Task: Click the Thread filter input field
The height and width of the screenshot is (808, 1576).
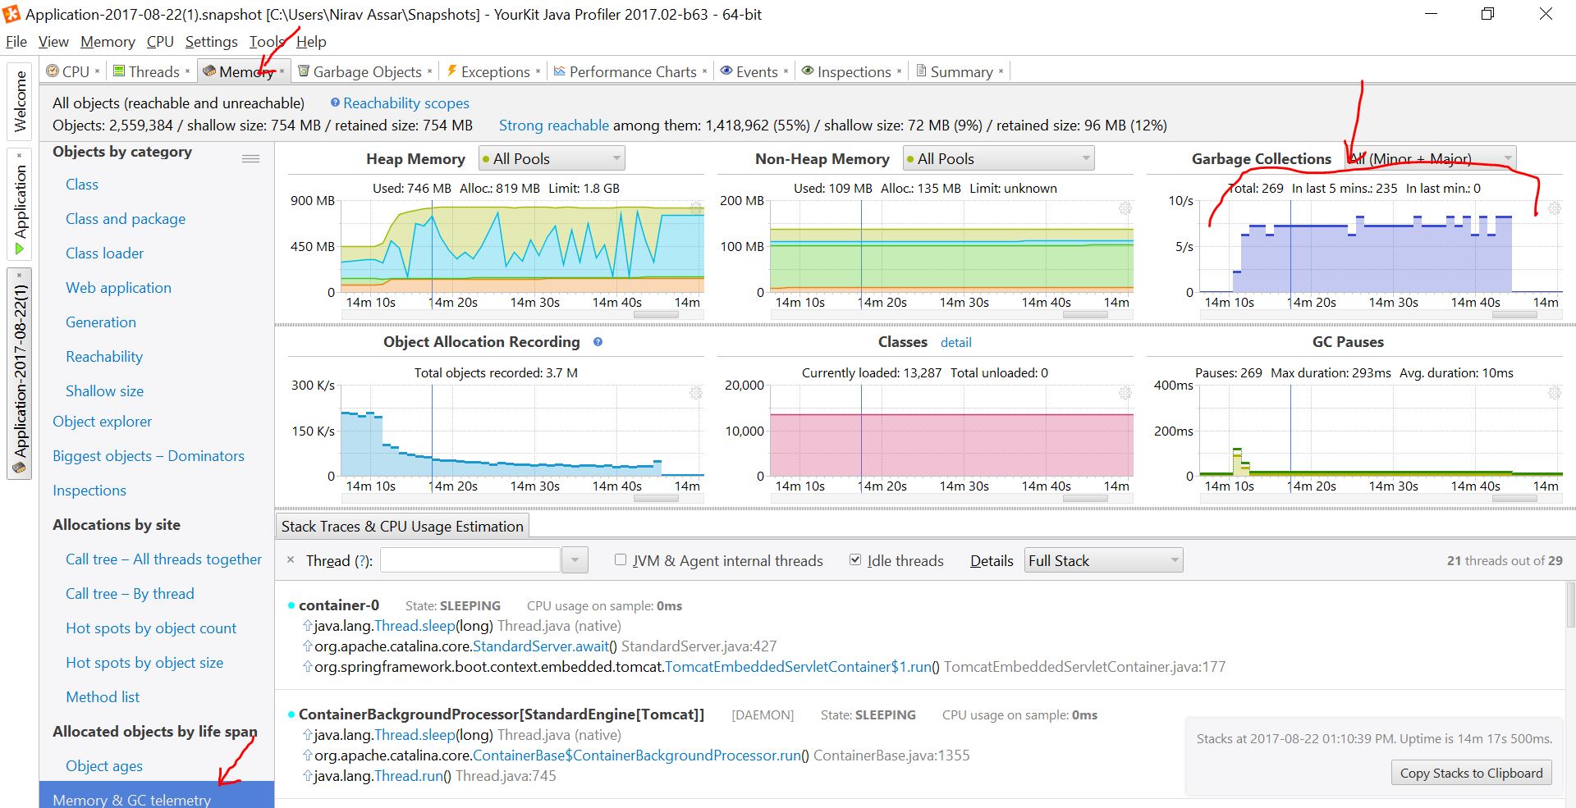Action: tap(470, 560)
